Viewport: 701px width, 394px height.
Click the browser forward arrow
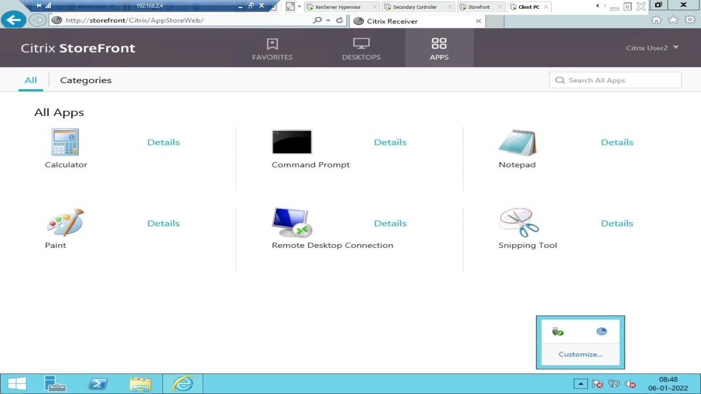point(37,20)
